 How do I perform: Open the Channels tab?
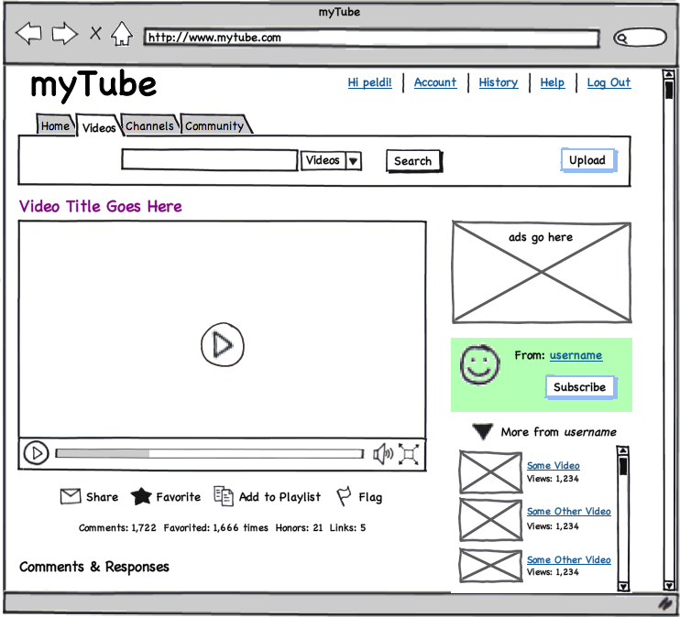149,125
